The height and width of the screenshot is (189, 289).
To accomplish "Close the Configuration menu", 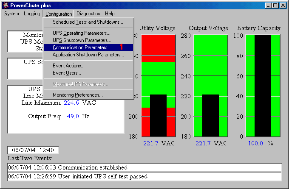I will coord(59,14).
